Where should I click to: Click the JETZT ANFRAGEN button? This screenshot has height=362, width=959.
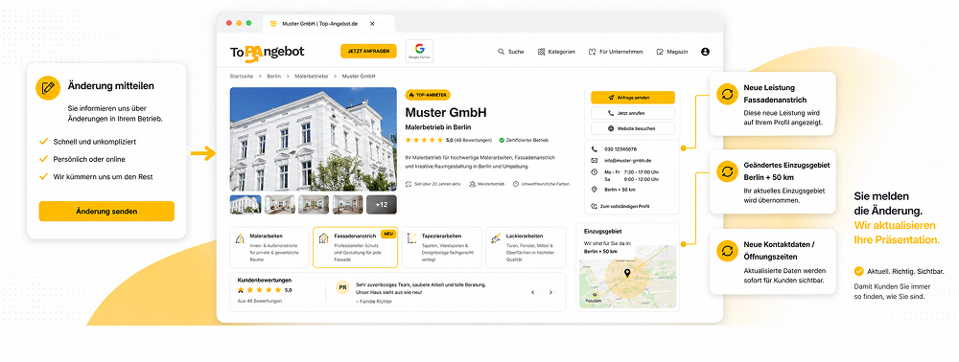368,52
